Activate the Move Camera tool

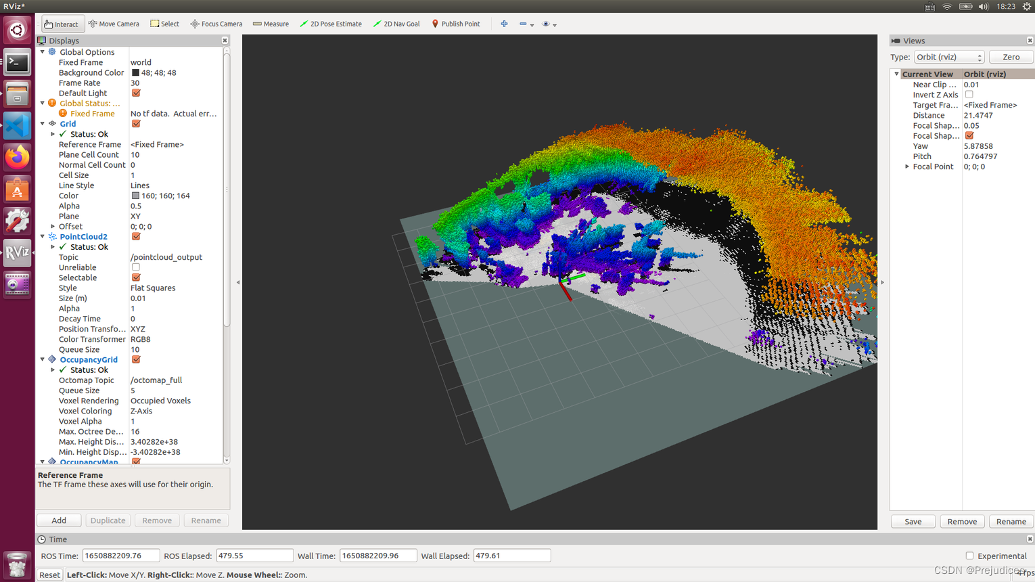[114, 24]
